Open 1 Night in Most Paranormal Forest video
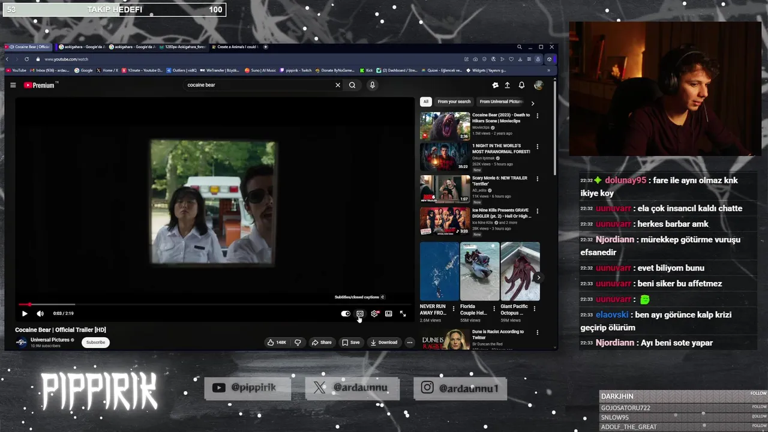 [x=445, y=157]
